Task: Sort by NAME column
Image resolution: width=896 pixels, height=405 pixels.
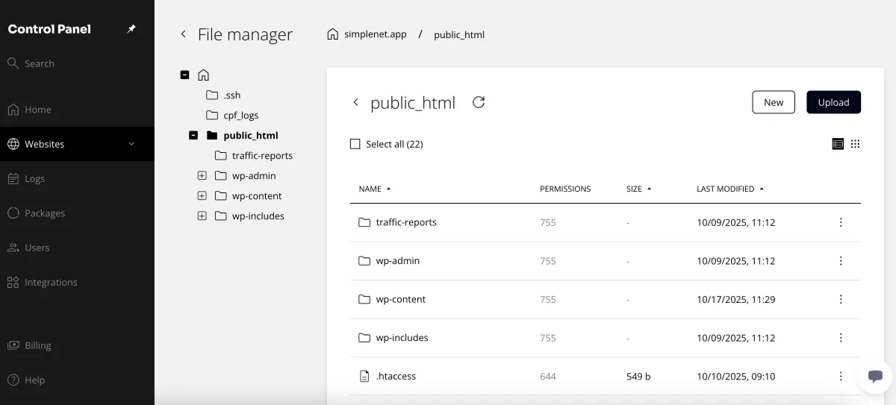Action: [x=375, y=189]
